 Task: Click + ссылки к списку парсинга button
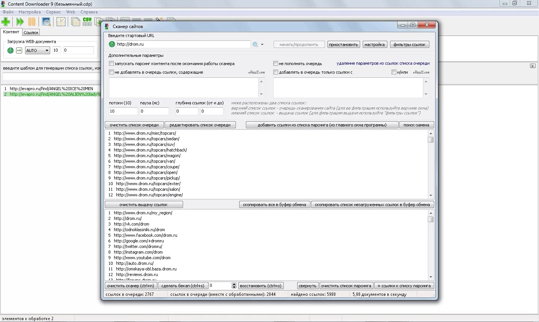coord(404,286)
